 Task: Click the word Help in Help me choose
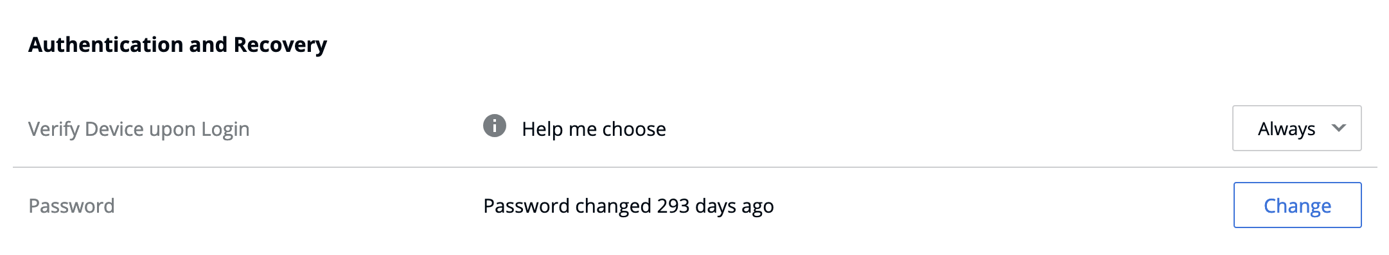(542, 129)
